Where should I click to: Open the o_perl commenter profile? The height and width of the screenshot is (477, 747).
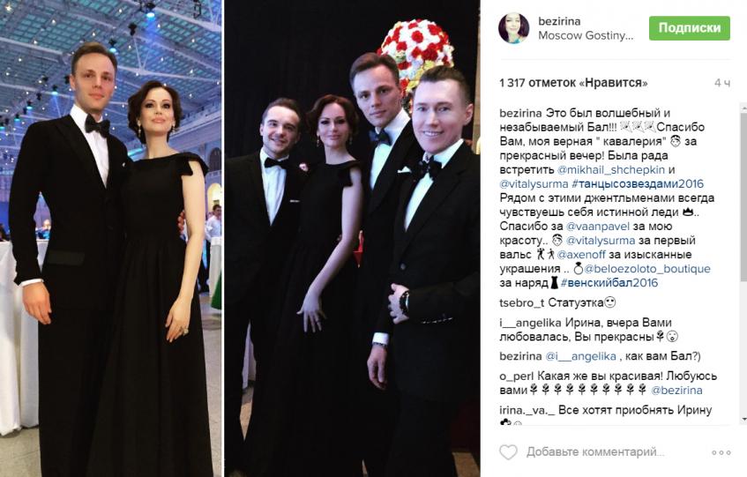coord(515,376)
